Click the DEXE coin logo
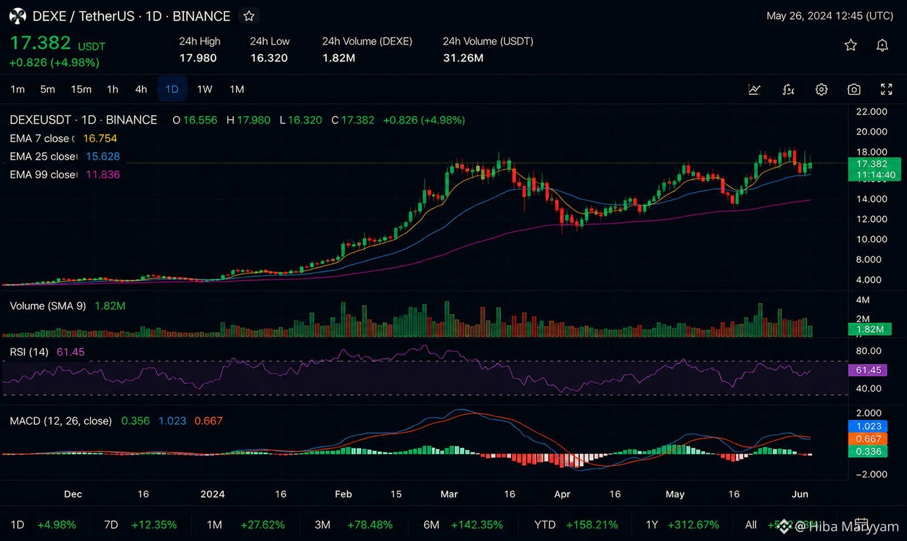The image size is (907, 541). 17,16
